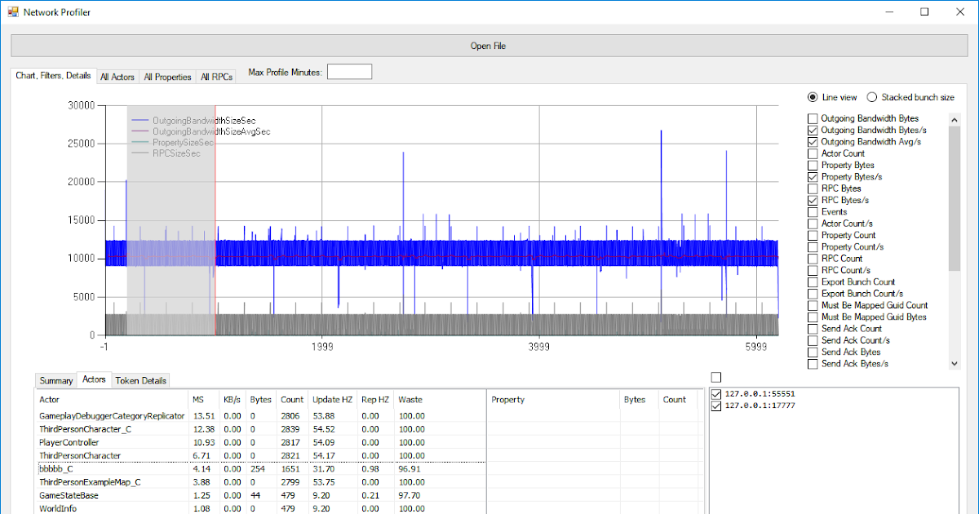Uncheck Outgoing Bandwidth Avg/s
Viewport: 979px width, 514px height.
(813, 142)
